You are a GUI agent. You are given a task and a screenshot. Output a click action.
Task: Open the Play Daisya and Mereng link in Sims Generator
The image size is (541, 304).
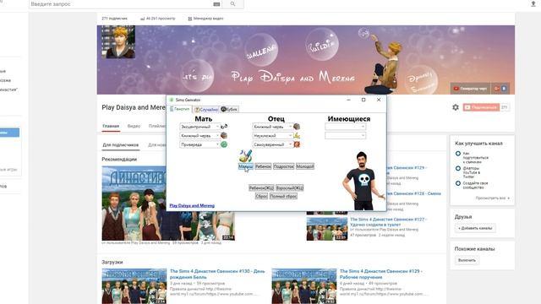(192, 206)
